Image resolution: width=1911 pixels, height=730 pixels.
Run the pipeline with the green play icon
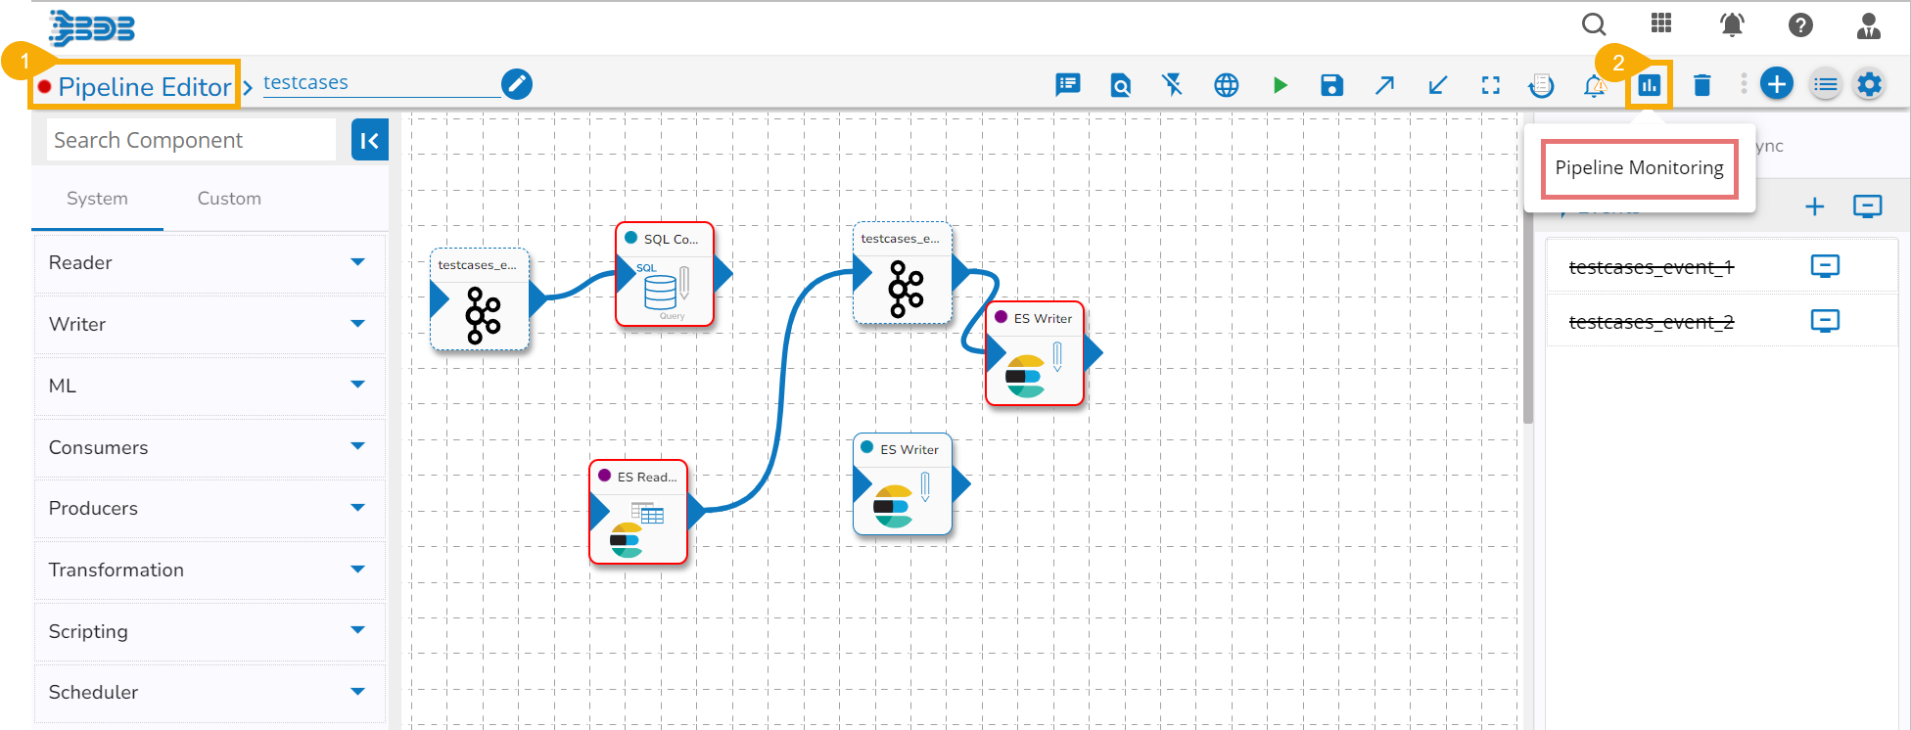[x=1280, y=86]
